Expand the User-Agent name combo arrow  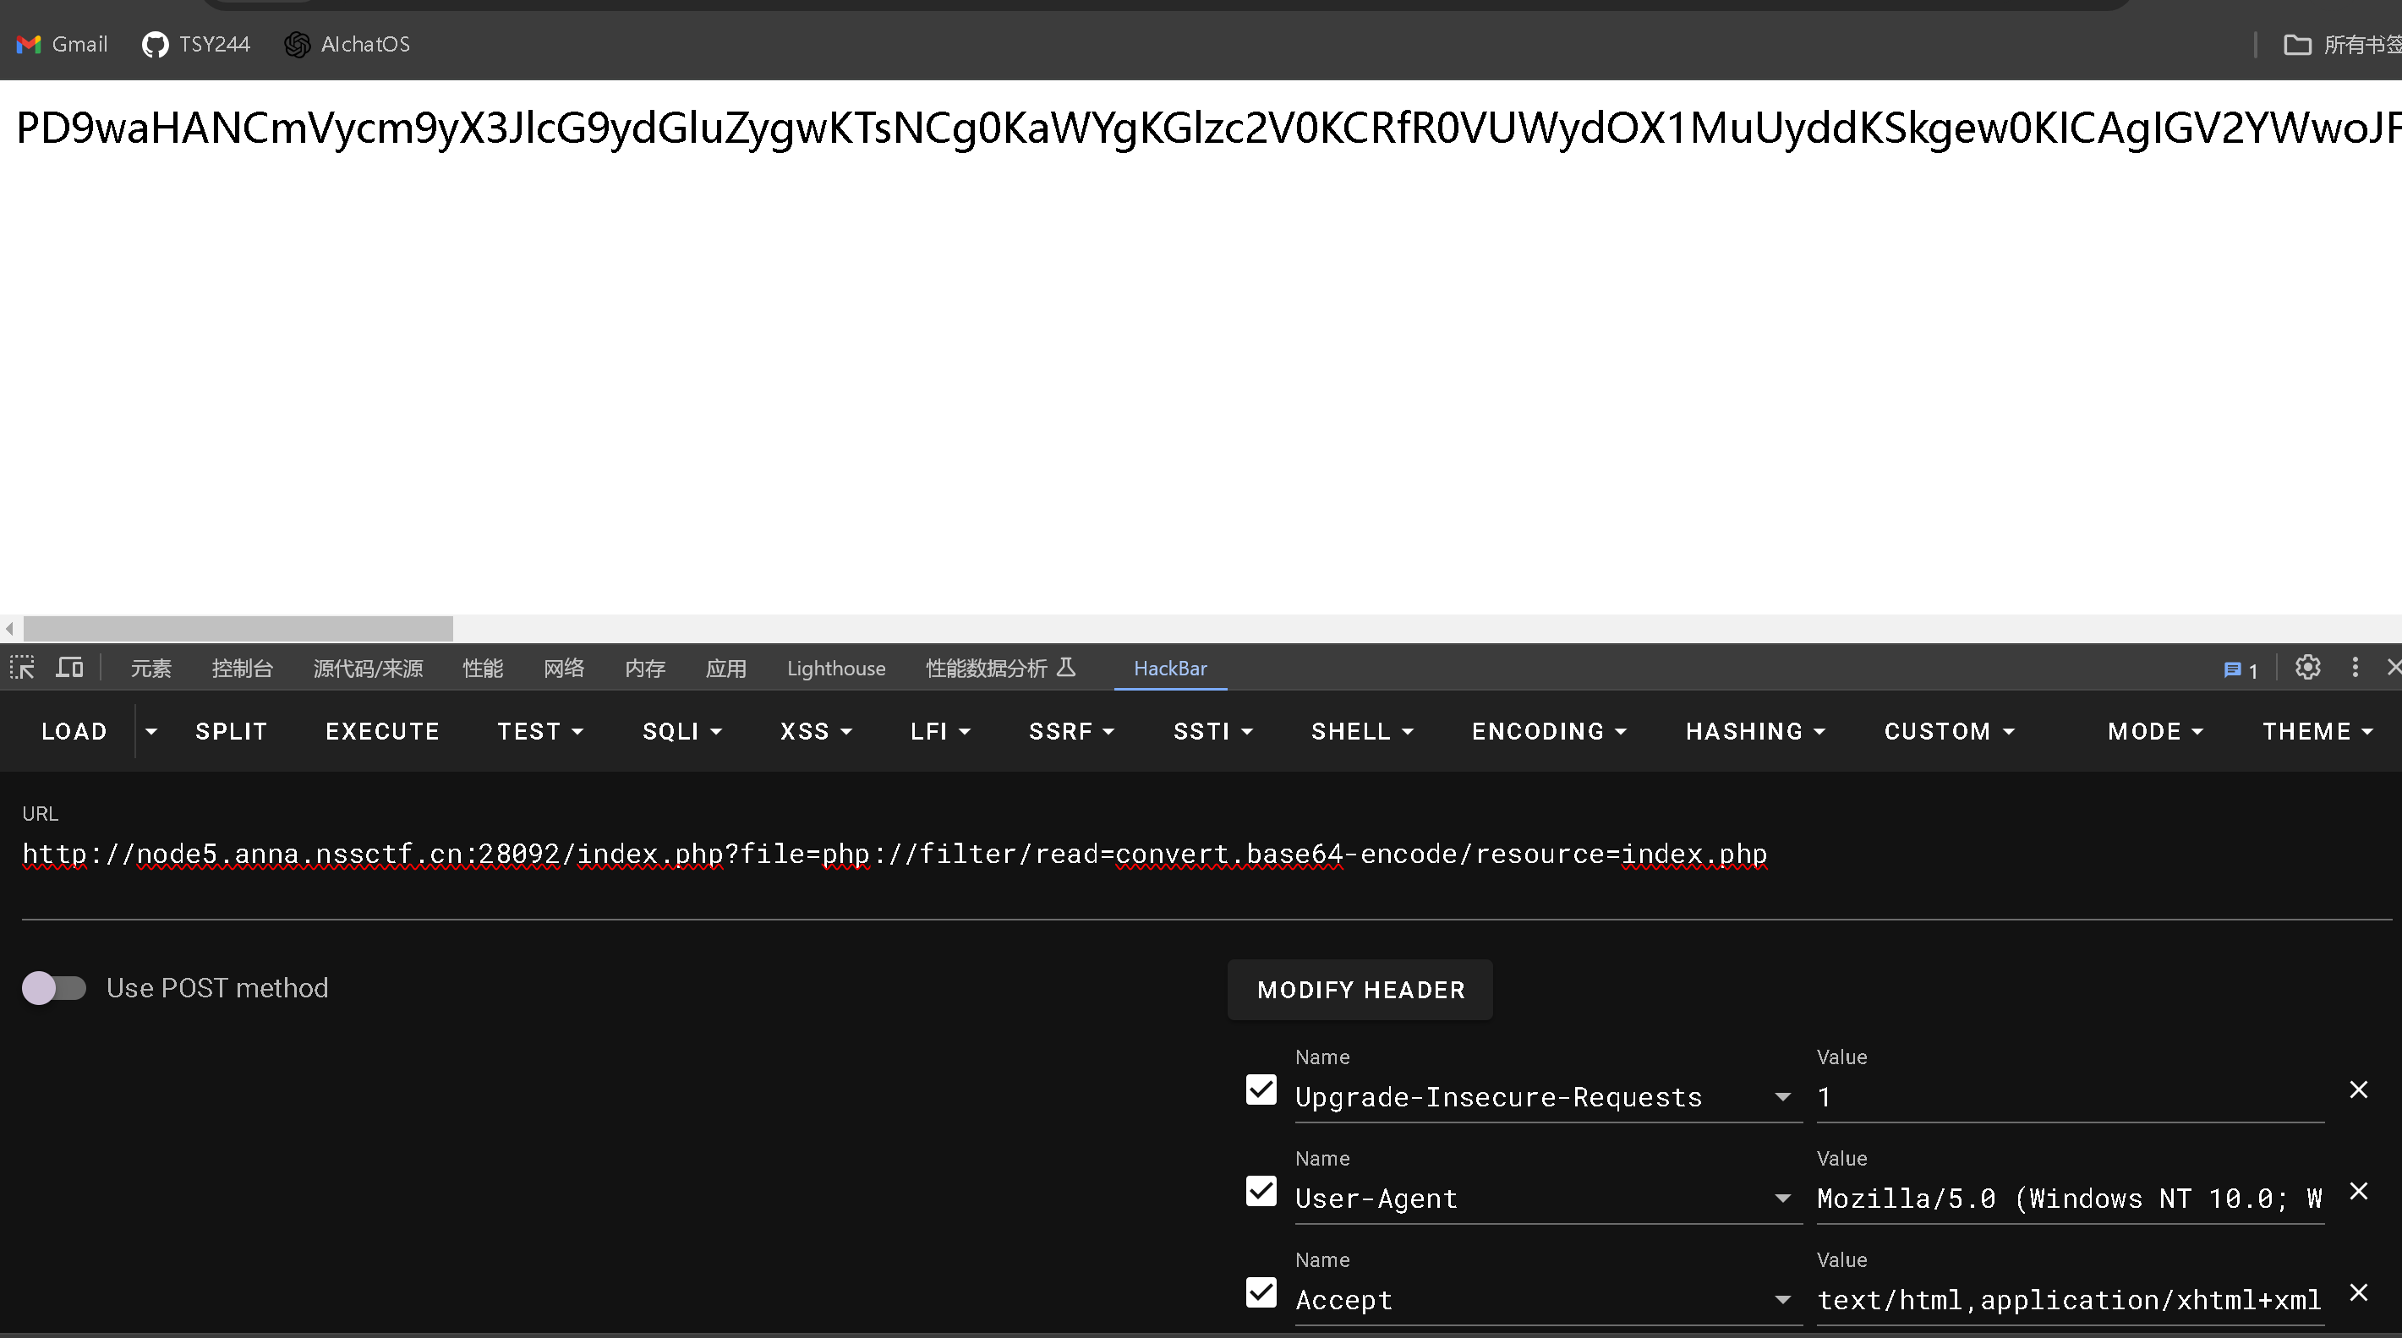[x=1782, y=1199]
